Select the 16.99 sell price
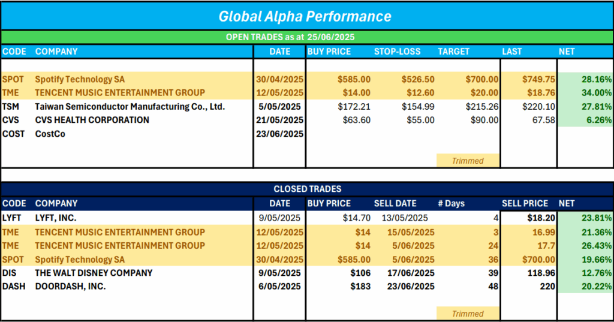 point(543,232)
